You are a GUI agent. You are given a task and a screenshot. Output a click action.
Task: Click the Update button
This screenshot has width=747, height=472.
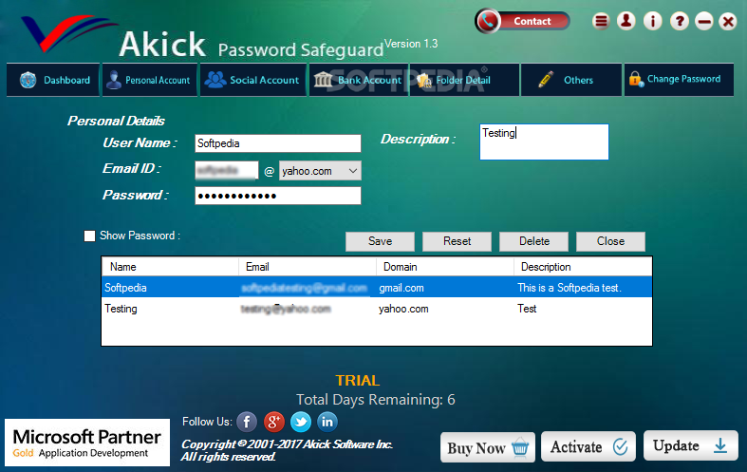691,445
